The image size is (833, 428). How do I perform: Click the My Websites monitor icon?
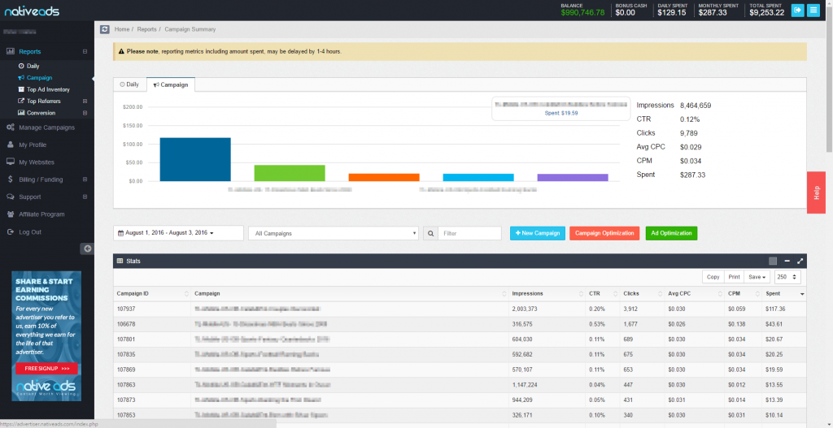10,162
